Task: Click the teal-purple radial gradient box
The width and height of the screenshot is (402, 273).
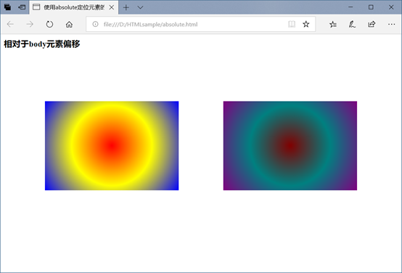Action: tap(290, 146)
